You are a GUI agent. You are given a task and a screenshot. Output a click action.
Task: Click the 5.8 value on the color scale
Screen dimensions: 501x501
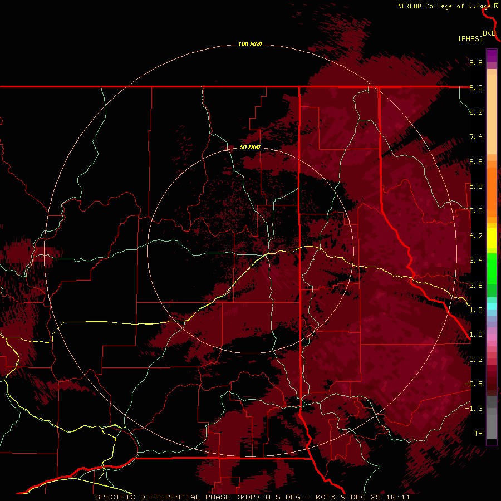[x=476, y=186]
